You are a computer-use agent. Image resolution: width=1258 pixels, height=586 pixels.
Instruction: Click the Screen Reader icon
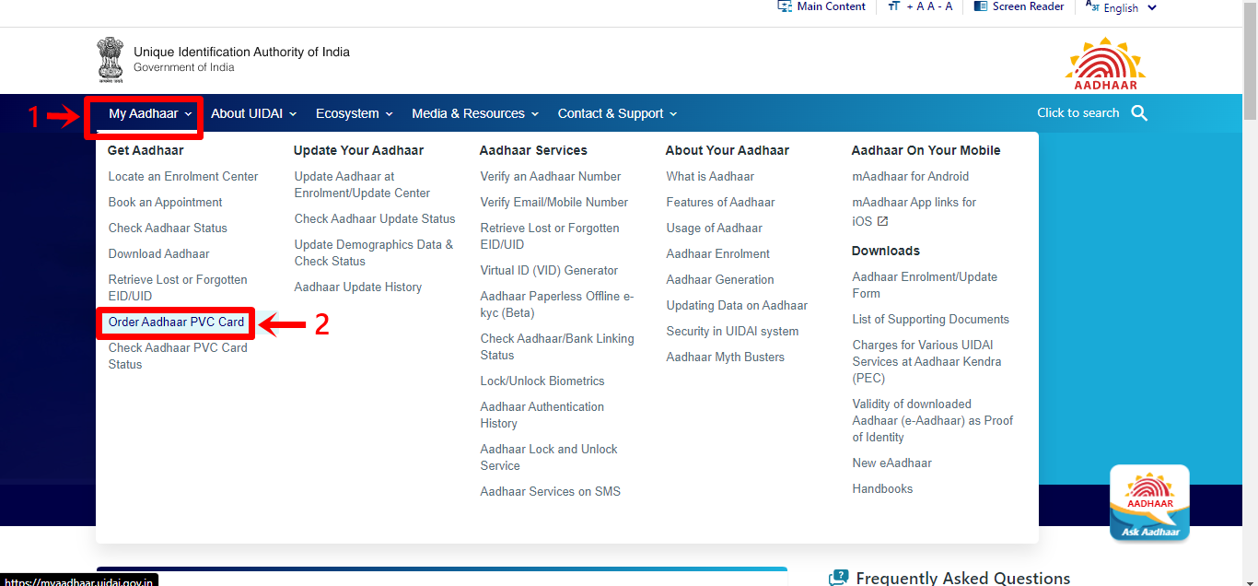point(981,6)
